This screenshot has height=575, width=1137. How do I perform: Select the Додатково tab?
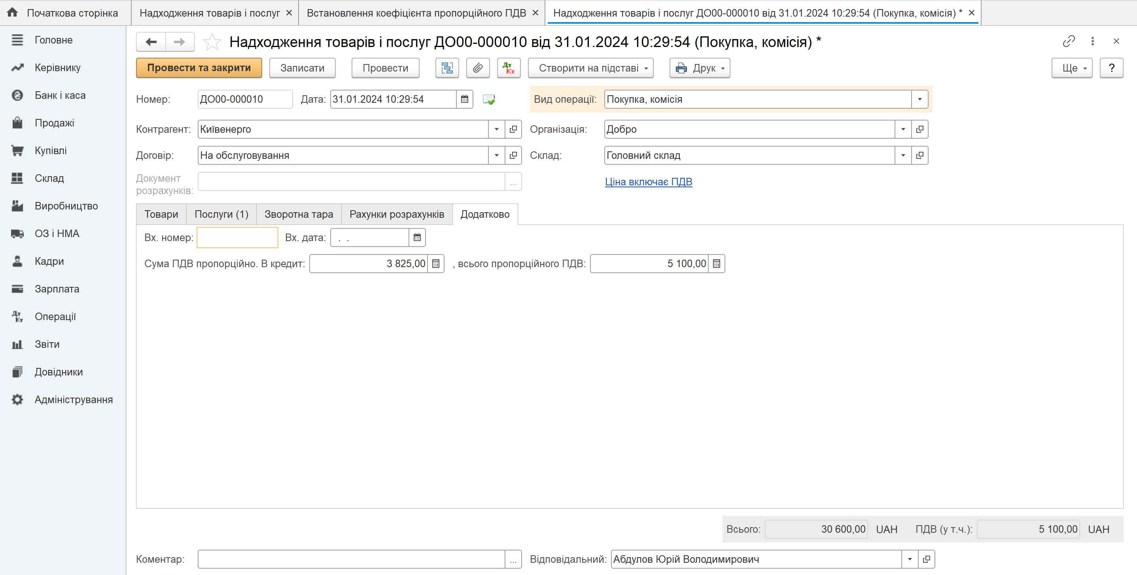pos(485,214)
